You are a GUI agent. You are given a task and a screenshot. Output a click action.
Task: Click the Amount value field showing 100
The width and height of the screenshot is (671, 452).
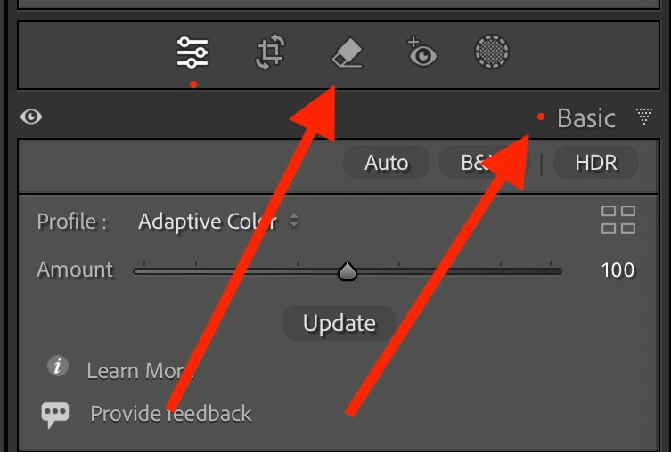(x=618, y=270)
